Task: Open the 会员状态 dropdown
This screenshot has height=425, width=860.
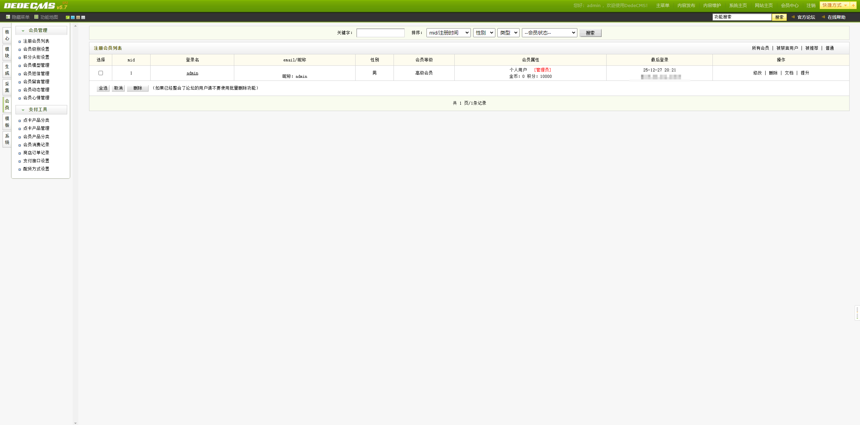Action: point(549,33)
